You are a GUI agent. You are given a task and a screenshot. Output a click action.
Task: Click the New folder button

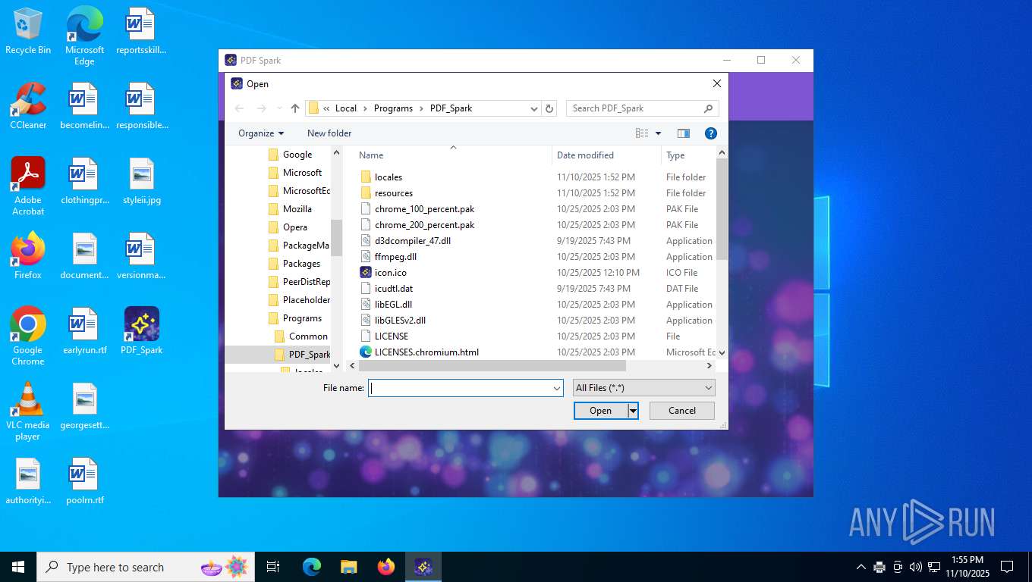point(329,133)
